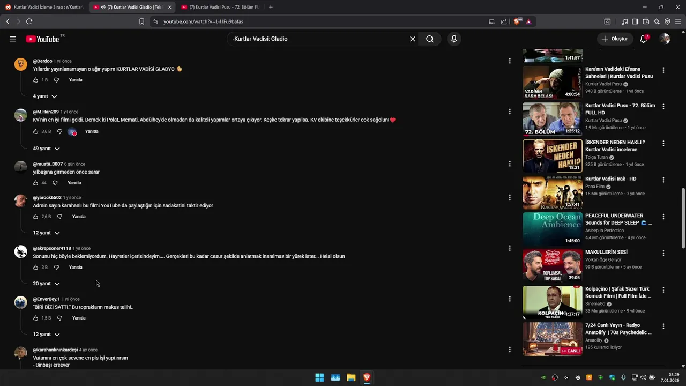Like the @M.Han209 comment

coord(36,131)
